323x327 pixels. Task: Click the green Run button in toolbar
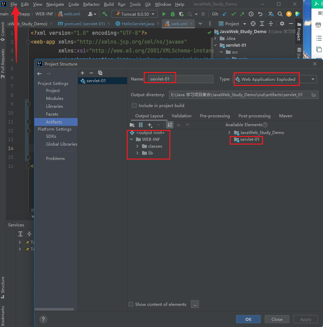tap(164, 14)
